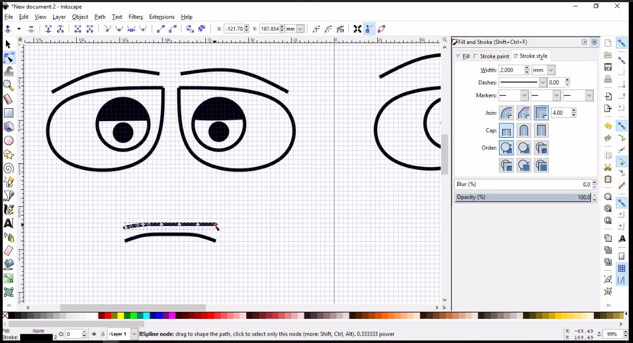This screenshot has height=343, width=633.
Task: Switch to the Stroke paint tab
Action: 491,56
